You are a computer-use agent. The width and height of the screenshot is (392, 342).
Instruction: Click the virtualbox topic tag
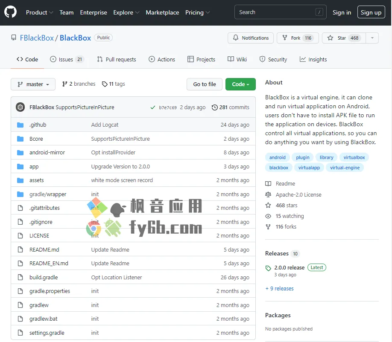(354, 157)
